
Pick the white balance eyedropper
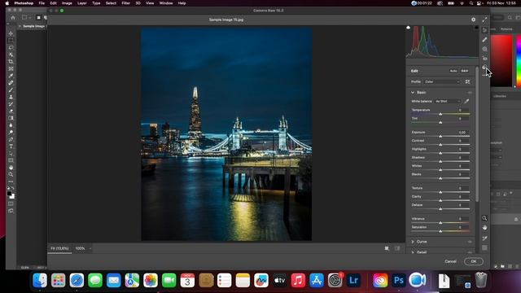466,101
